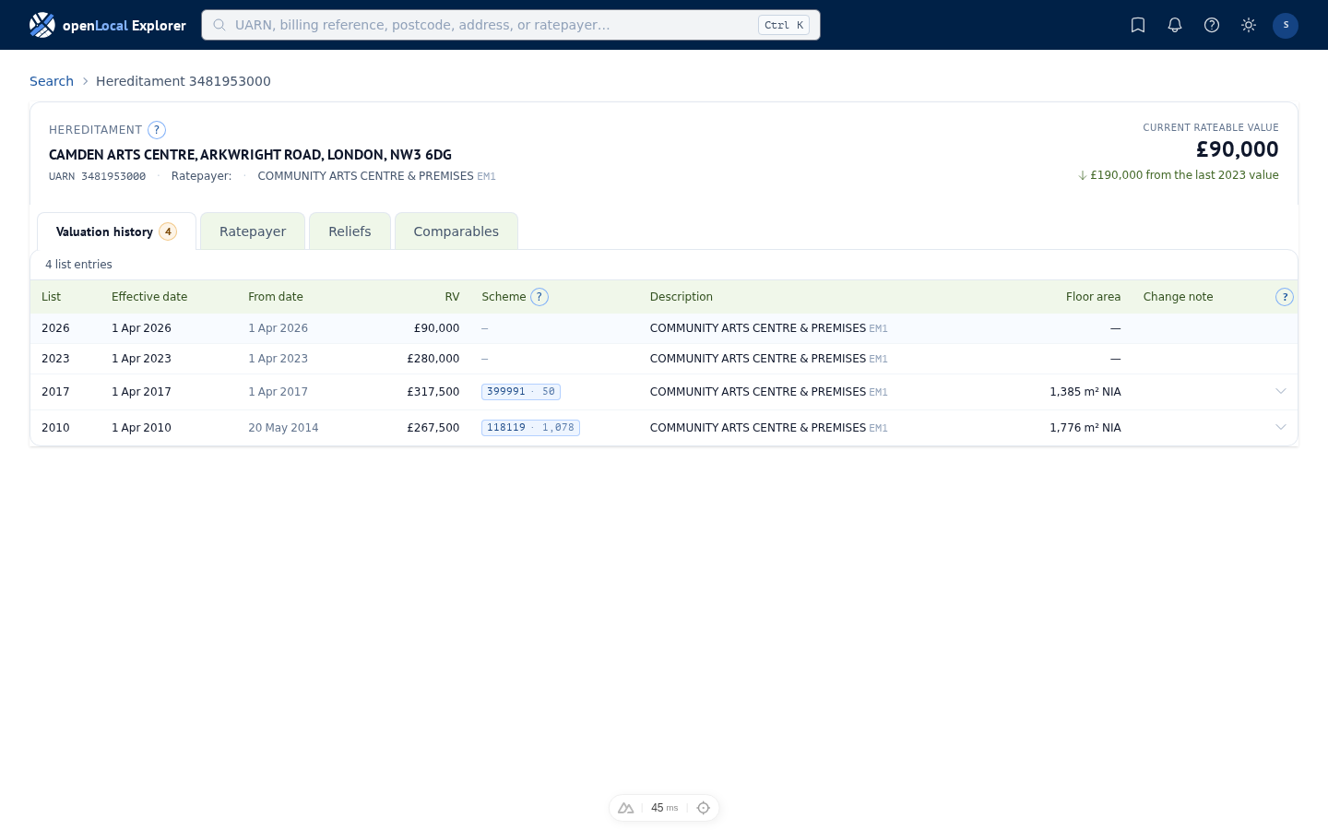Switch to the Comparables tab
1328x830 pixels.
pyautogui.click(x=456, y=231)
